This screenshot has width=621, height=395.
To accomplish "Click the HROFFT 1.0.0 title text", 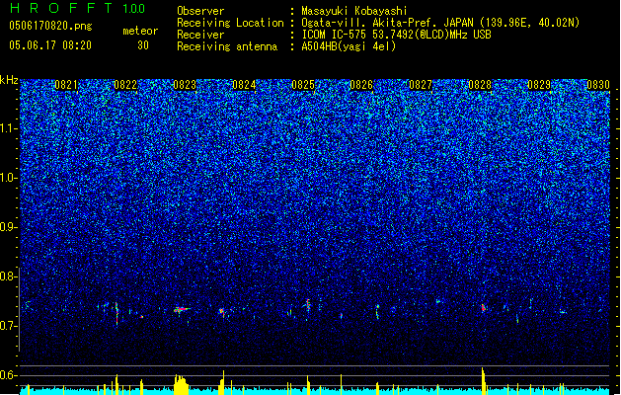I will point(78,8).
